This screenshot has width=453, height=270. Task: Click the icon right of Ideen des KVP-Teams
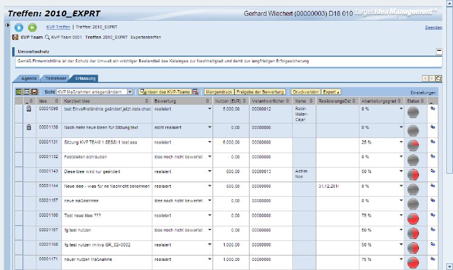196,91
